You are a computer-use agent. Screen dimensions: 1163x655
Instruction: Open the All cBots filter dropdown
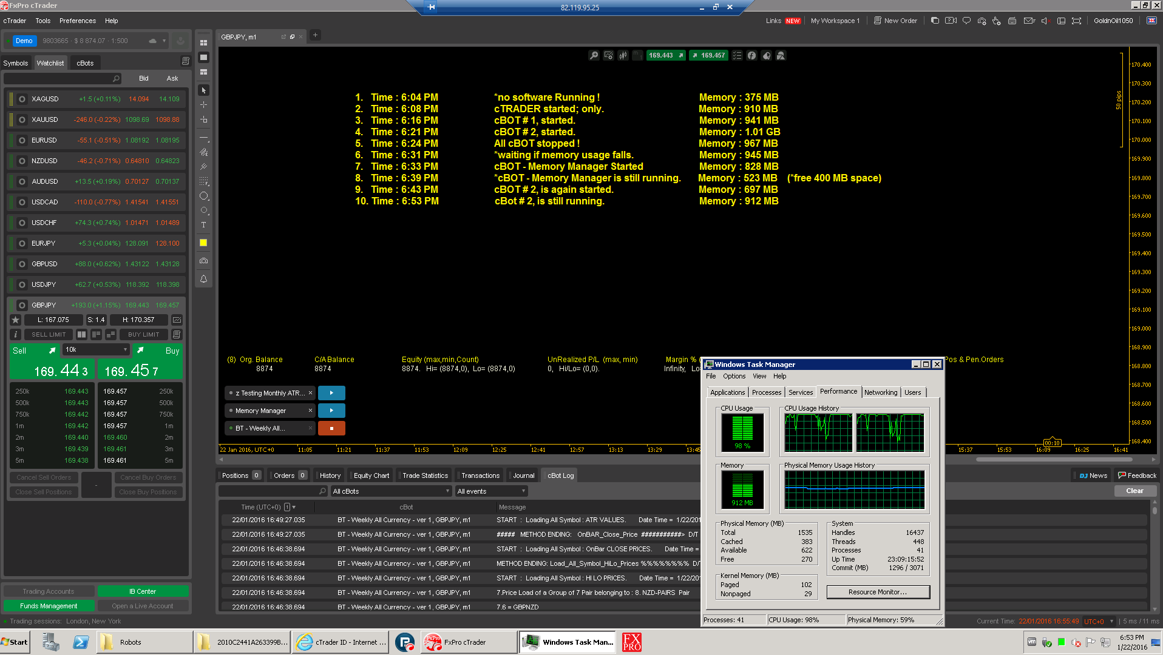click(391, 491)
